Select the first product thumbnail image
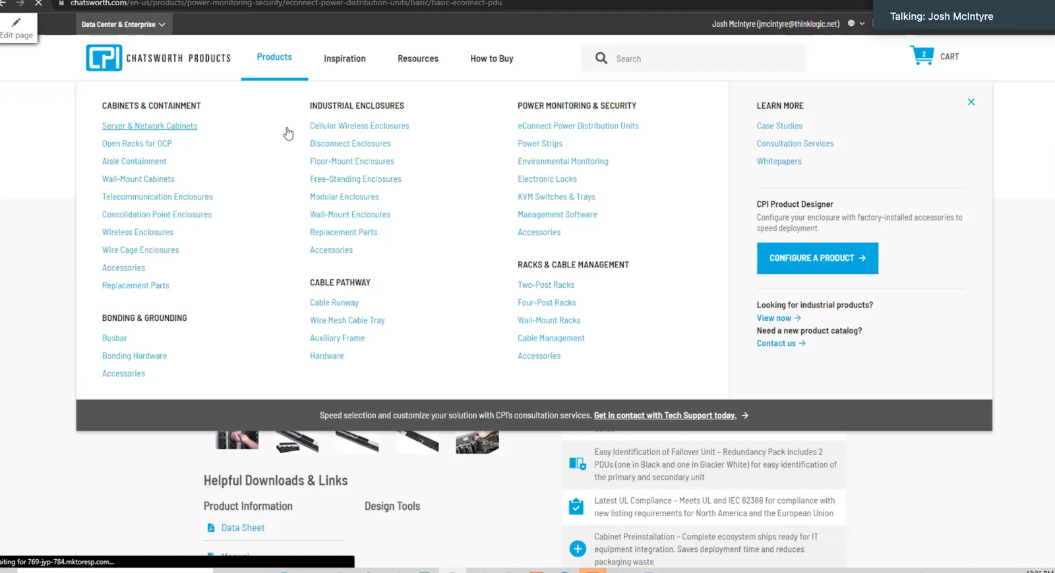Screen dimensions: 1055x573 pos(237,440)
